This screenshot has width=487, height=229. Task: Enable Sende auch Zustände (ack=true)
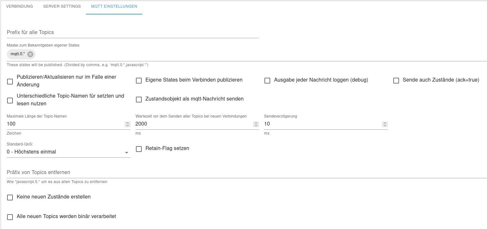point(396,81)
